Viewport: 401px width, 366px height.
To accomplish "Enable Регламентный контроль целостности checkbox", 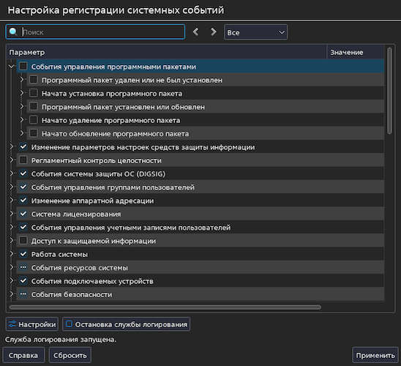I will (23, 160).
